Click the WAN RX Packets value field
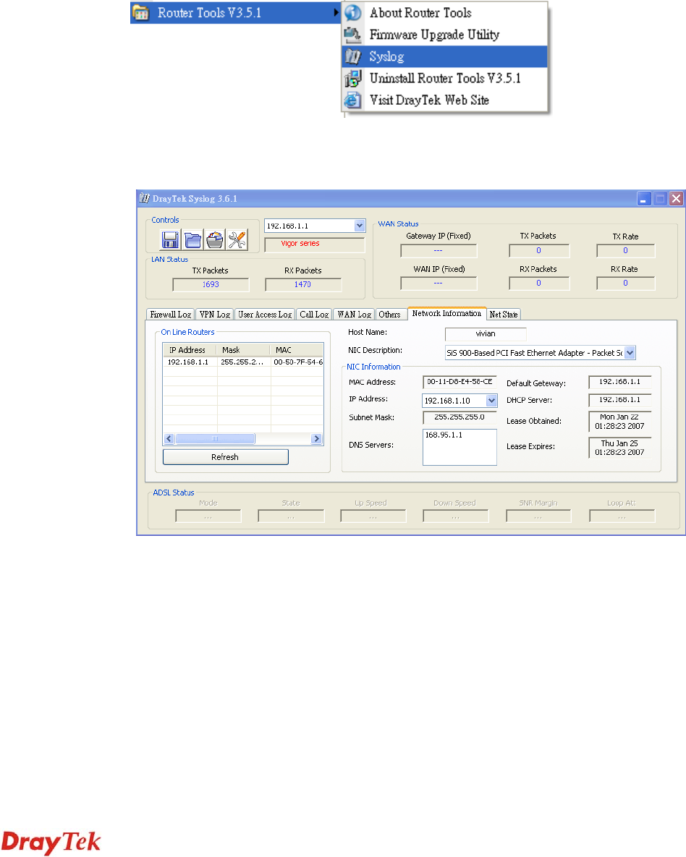 click(x=539, y=283)
